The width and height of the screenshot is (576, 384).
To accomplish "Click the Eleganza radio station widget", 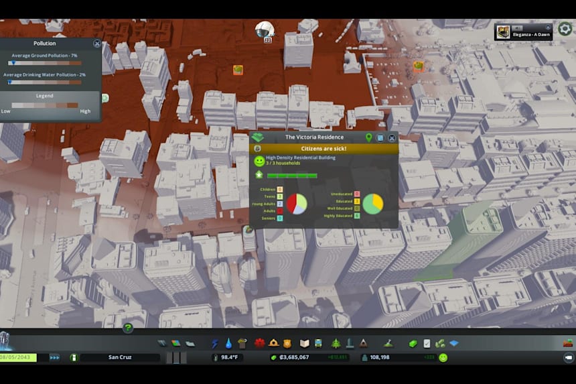I will pyautogui.click(x=523, y=32).
